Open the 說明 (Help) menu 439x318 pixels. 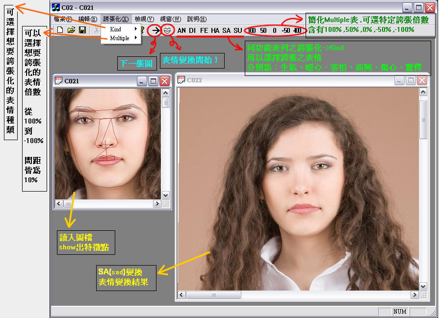click(x=197, y=19)
